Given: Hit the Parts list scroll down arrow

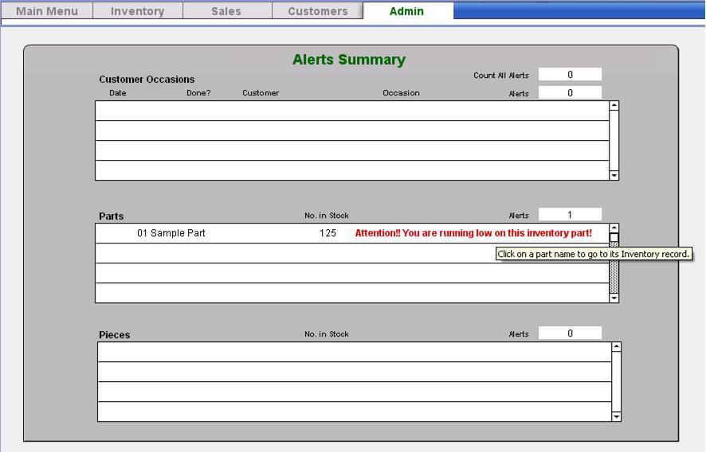Looking at the screenshot, I should [x=614, y=298].
